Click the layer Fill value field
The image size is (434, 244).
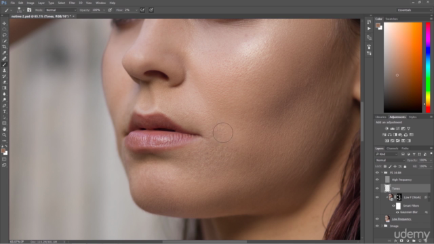click(x=424, y=167)
